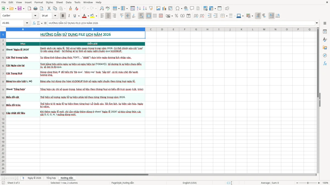Toggle Wrap Text button
330x185 pixels.
pyautogui.click(x=141, y=16)
